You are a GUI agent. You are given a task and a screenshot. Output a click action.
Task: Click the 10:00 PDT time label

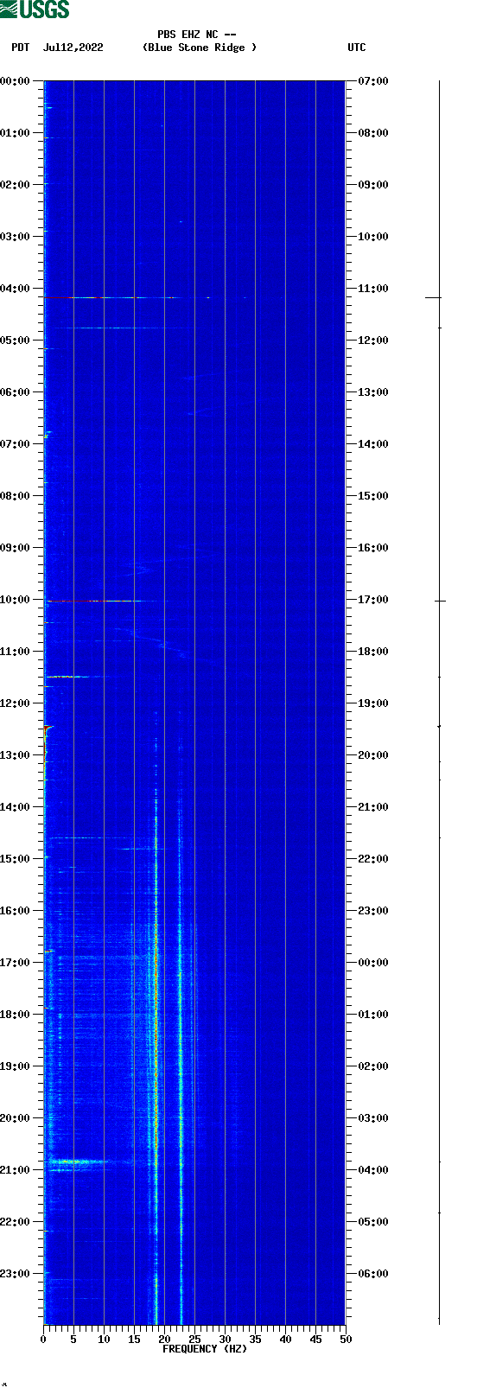(x=16, y=600)
